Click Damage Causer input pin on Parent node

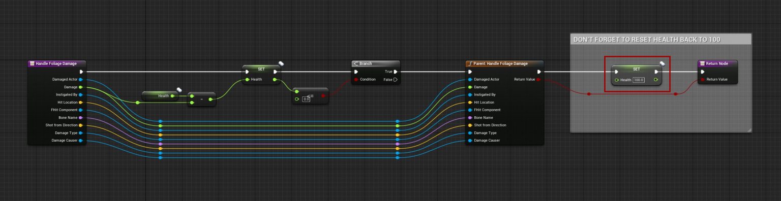[x=470, y=140]
